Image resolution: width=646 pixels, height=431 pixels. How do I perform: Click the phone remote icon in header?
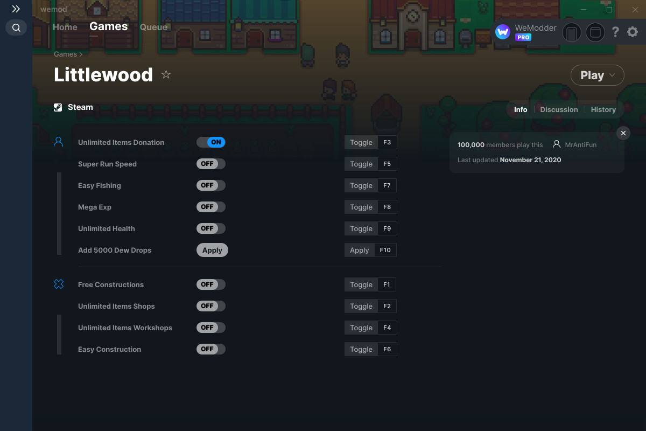(x=572, y=32)
